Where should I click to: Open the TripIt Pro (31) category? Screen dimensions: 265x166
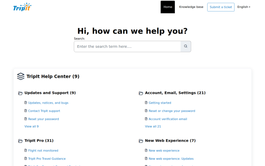39,141
